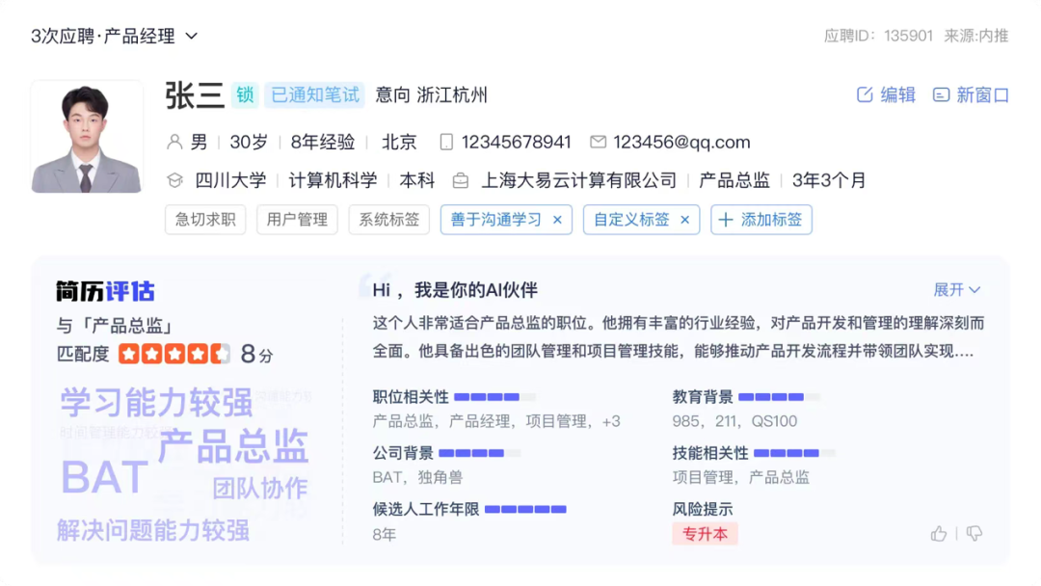Viewport: 1041px width, 586px height.
Task: Select the 急切求职 tag
Action: pos(204,220)
